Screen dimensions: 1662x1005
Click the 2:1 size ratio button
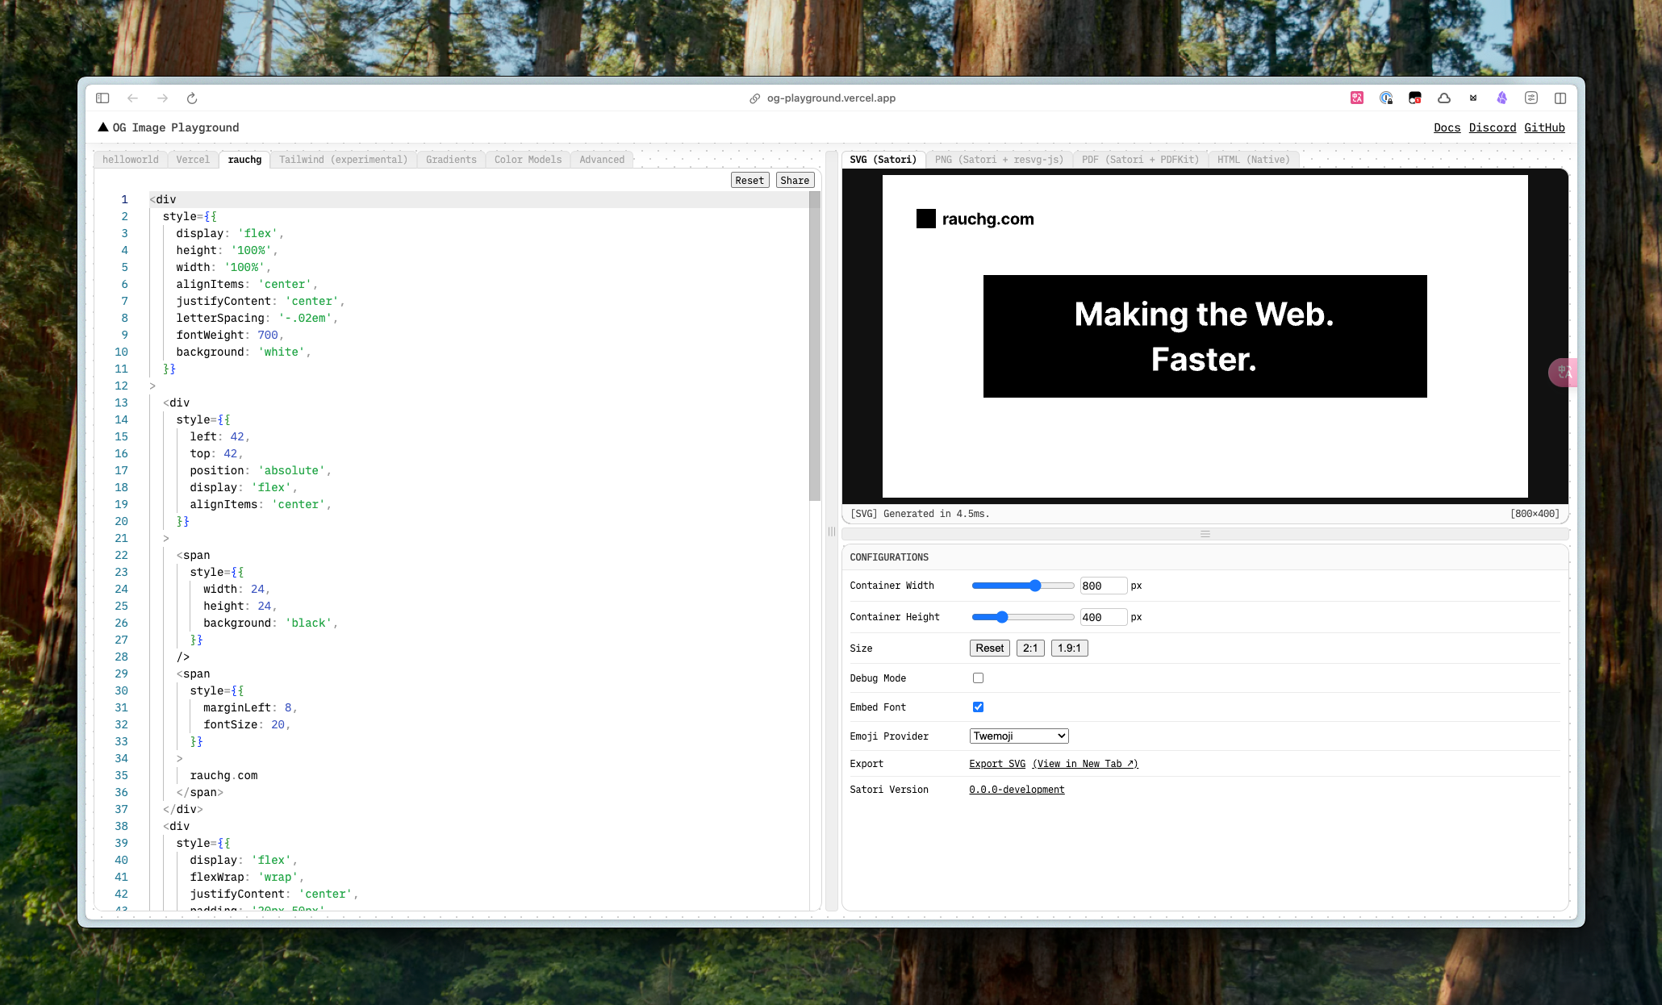1029,647
